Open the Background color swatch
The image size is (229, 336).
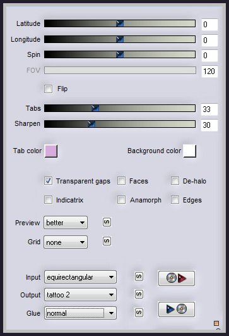190,151
